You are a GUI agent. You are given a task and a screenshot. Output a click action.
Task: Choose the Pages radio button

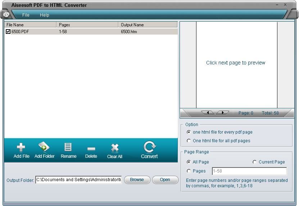click(x=189, y=171)
